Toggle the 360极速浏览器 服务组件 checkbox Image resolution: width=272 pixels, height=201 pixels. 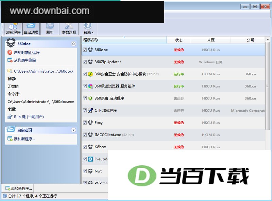[x=85, y=86]
